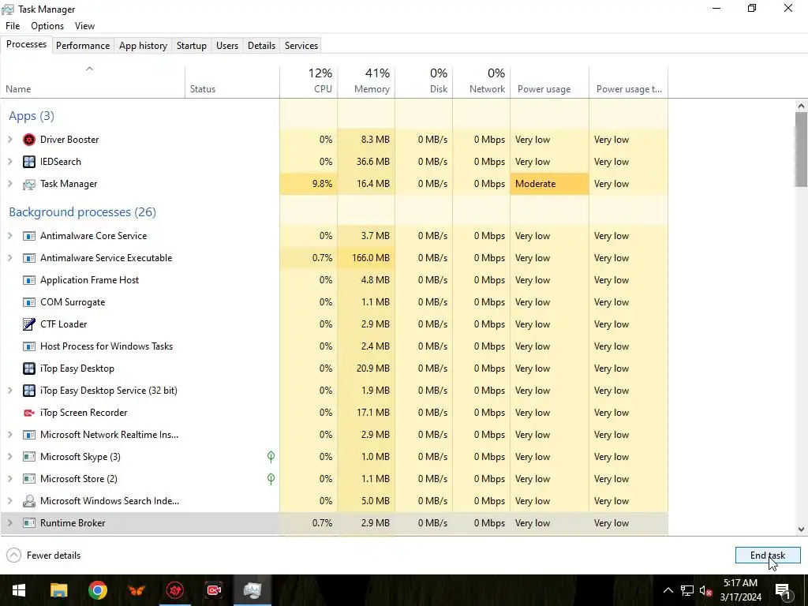
Task: Sort by the Status column header
Action: coord(233,81)
